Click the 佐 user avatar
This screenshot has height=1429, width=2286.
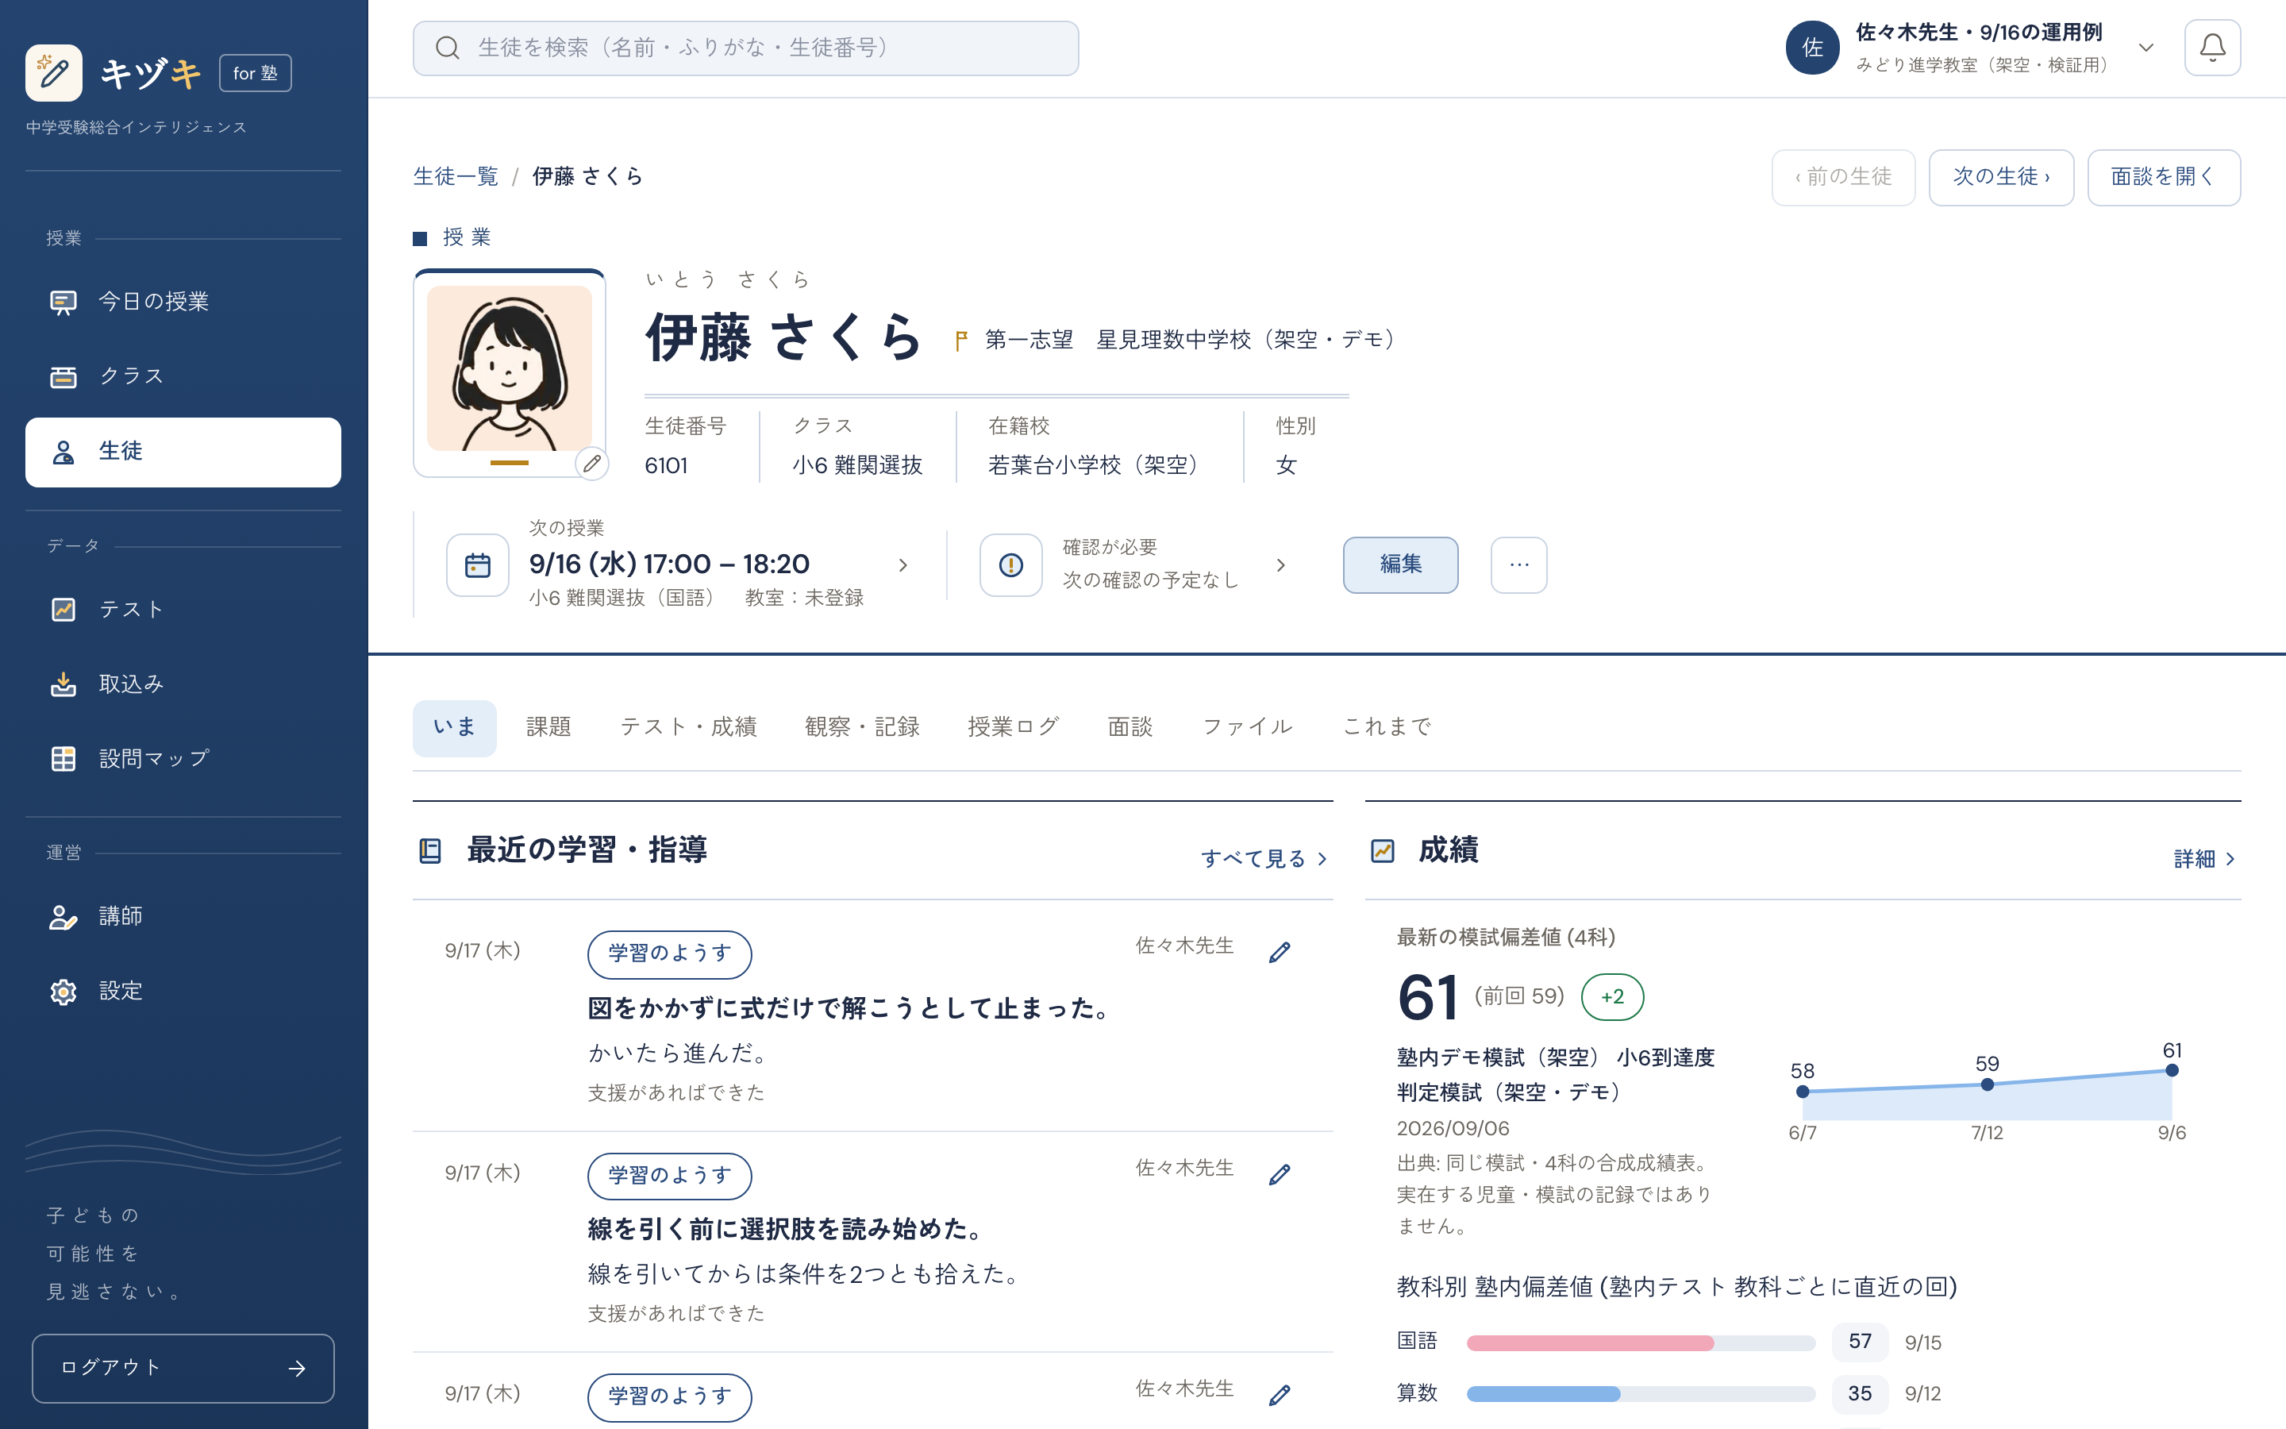click(x=1812, y=48)
